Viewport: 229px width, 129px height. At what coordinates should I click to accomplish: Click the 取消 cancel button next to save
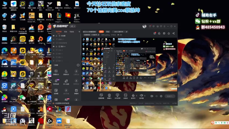(x=108, y=32)
